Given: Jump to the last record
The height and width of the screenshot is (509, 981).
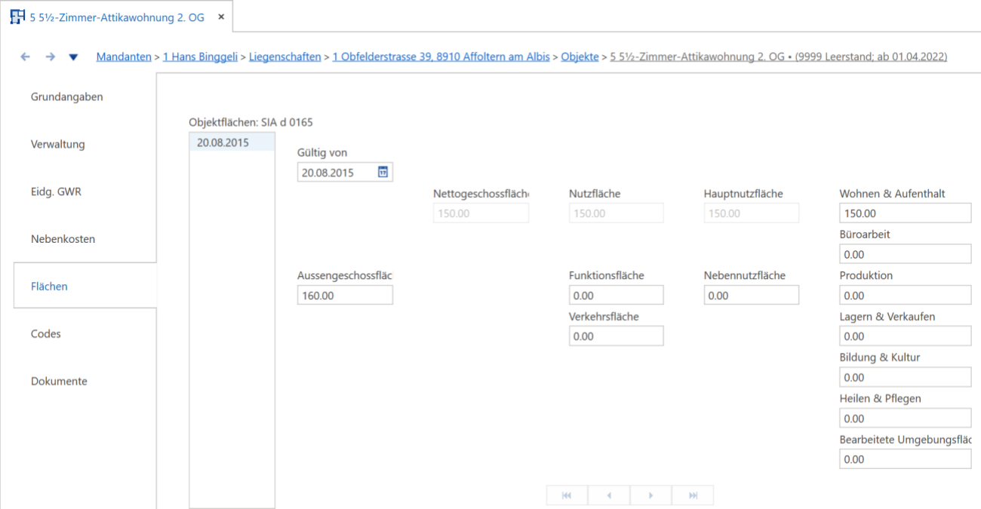Looking at the screenshot, I should [x=693, y=495].
